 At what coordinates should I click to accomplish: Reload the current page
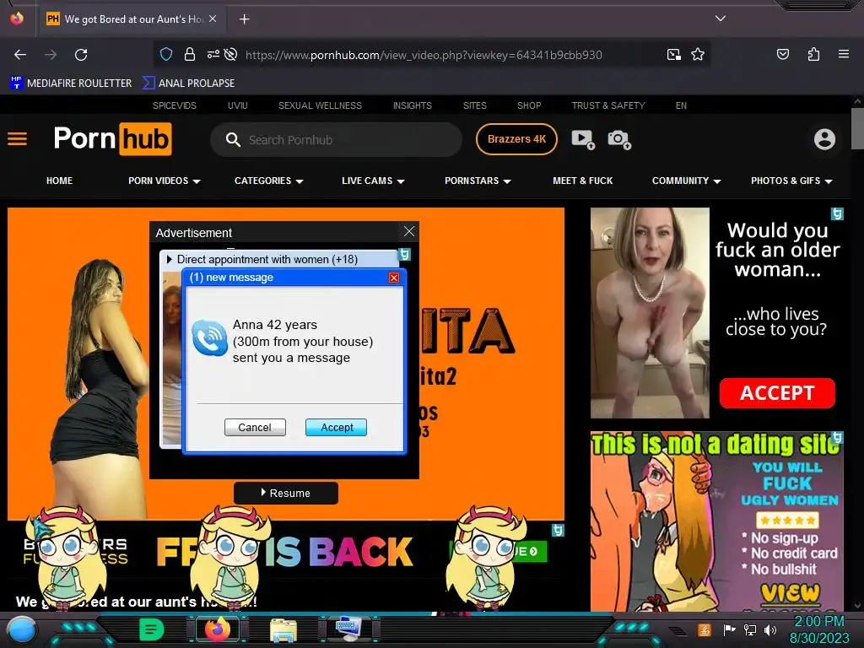81,55
